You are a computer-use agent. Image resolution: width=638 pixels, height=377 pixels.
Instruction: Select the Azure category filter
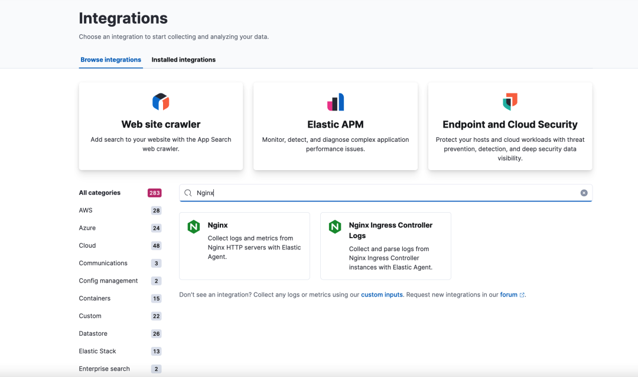point(87,228)
